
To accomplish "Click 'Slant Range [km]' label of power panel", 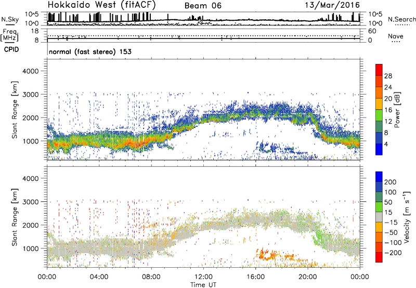I will click(x=15, y=110).
